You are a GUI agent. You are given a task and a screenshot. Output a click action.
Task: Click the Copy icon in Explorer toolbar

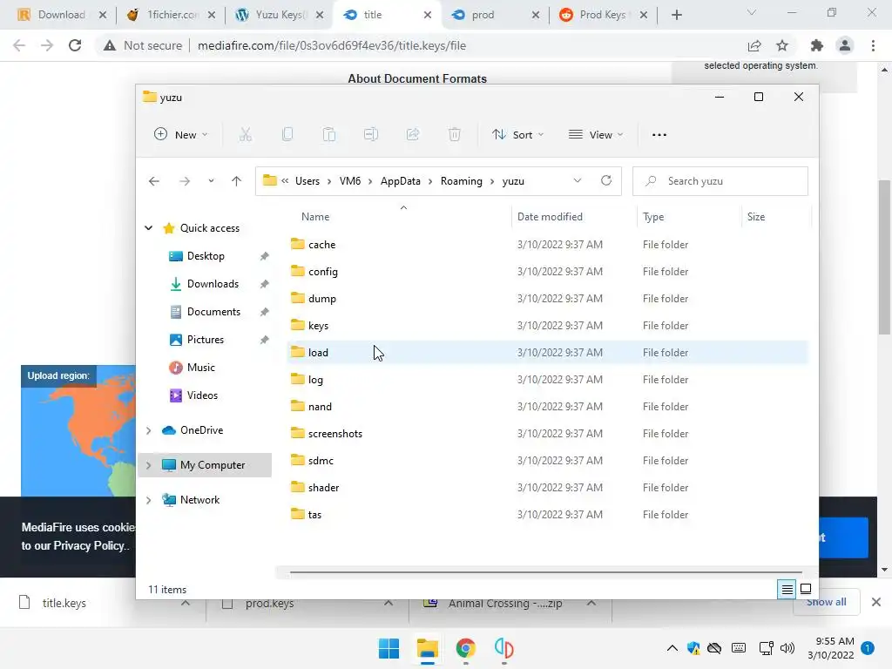point(287,135)
